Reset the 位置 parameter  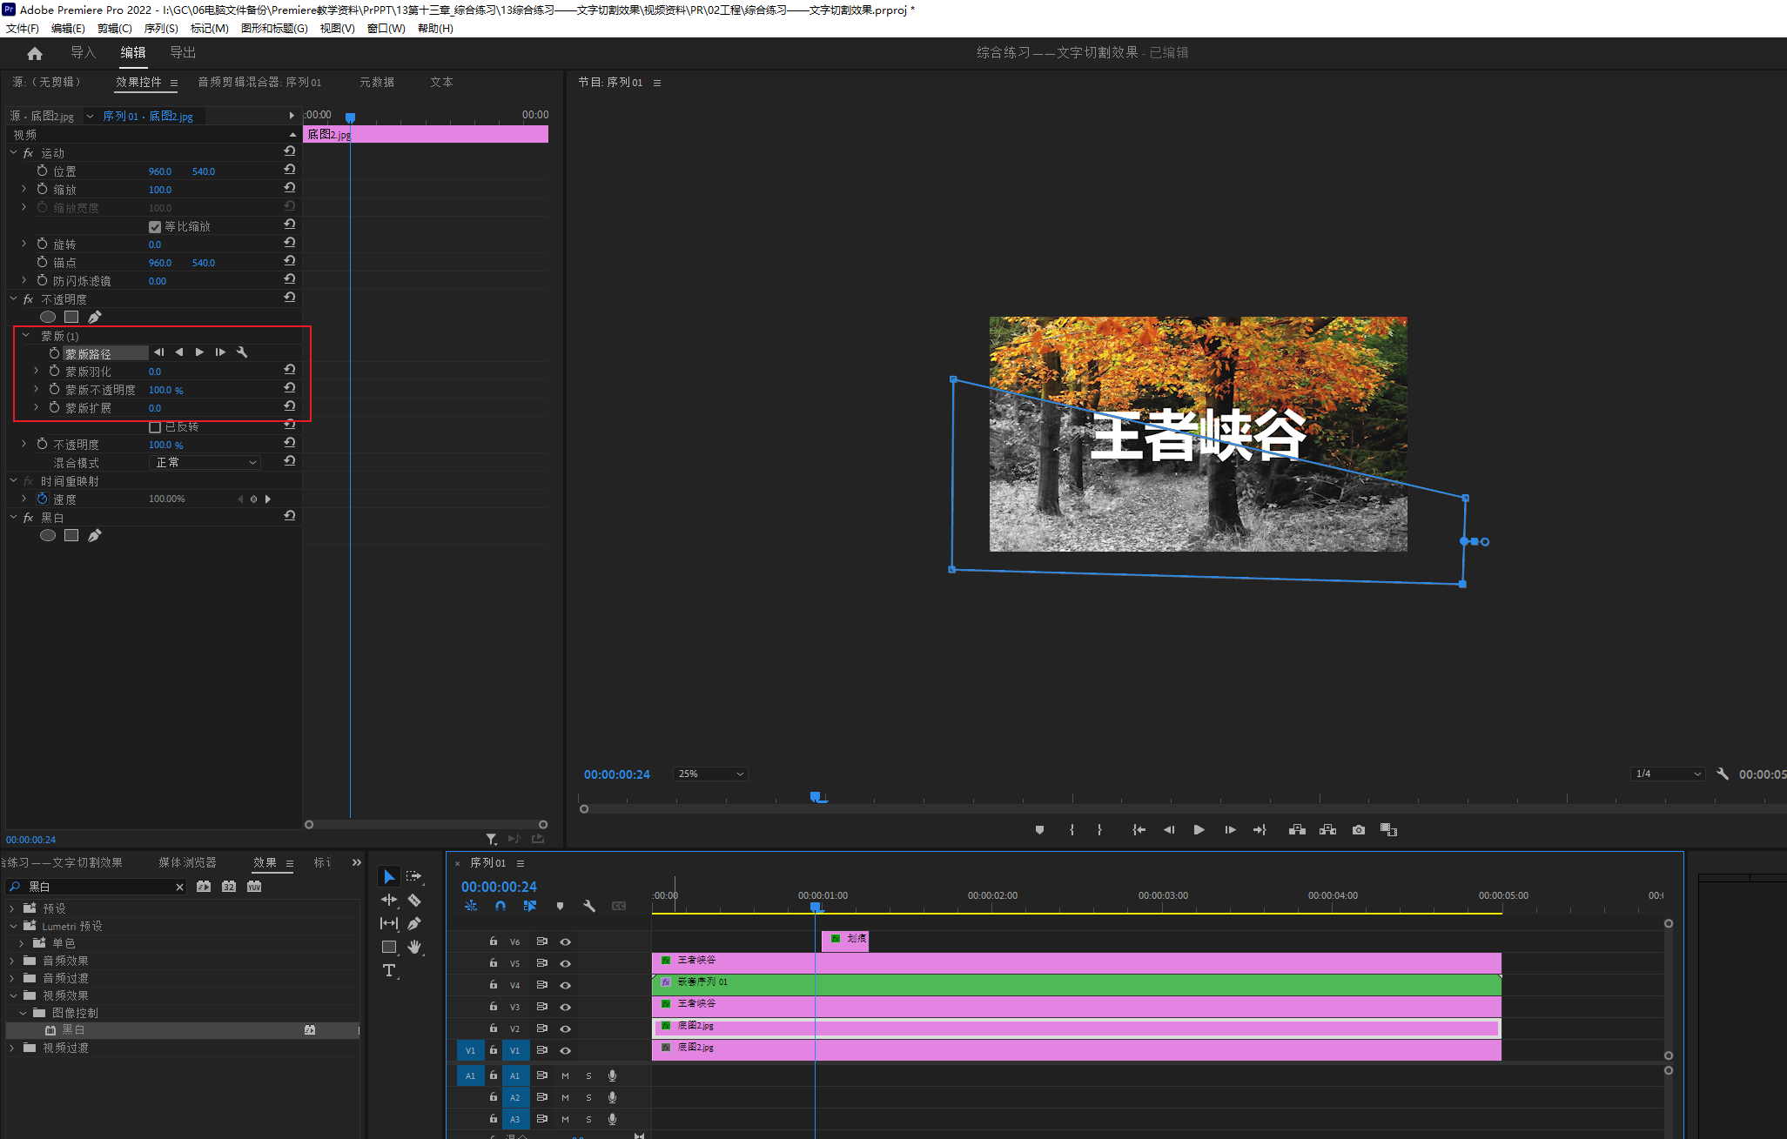[x=290, y=171]
